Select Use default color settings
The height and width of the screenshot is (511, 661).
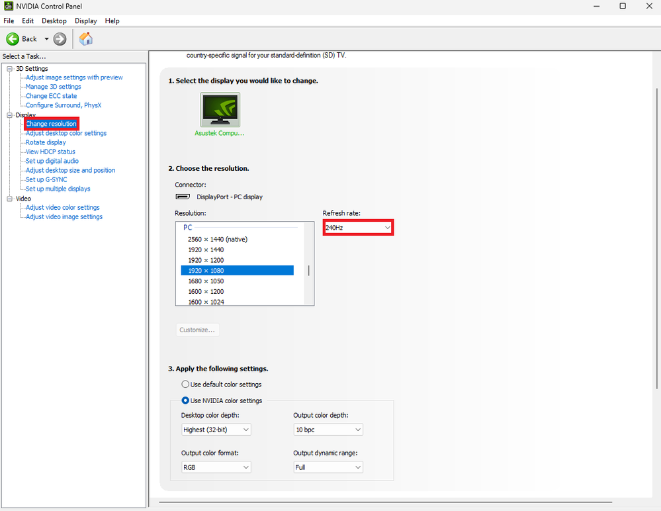[221, 384]
